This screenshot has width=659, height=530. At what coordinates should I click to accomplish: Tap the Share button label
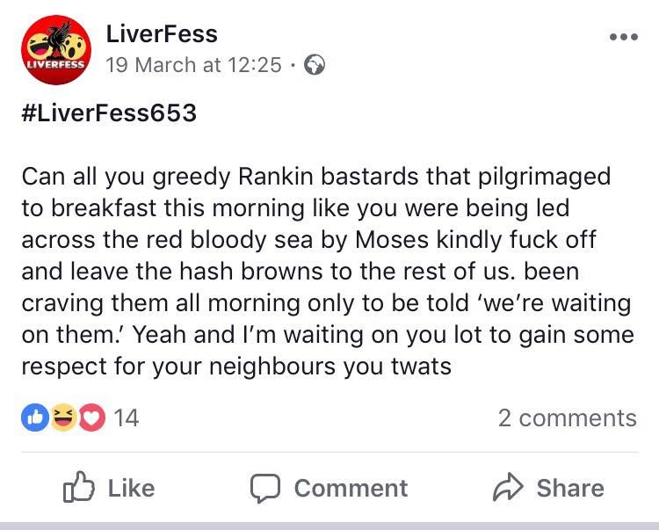[x=570, y=488]
